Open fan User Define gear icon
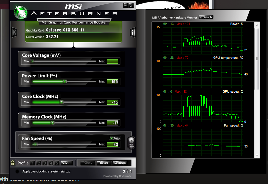 (131, 142)
